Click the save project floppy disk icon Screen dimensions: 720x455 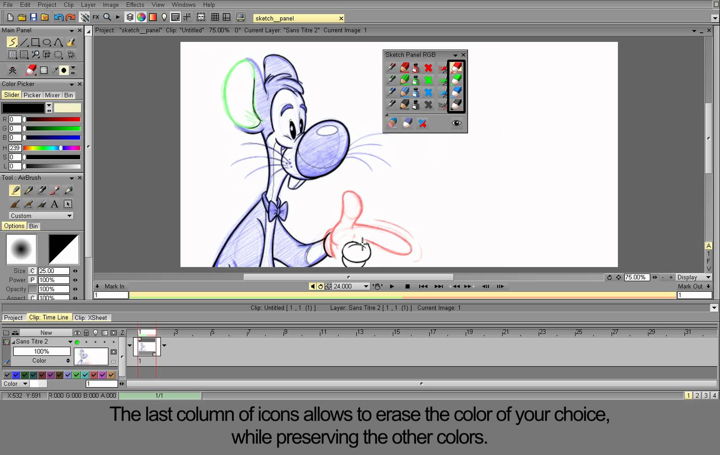tap(34, 17)
